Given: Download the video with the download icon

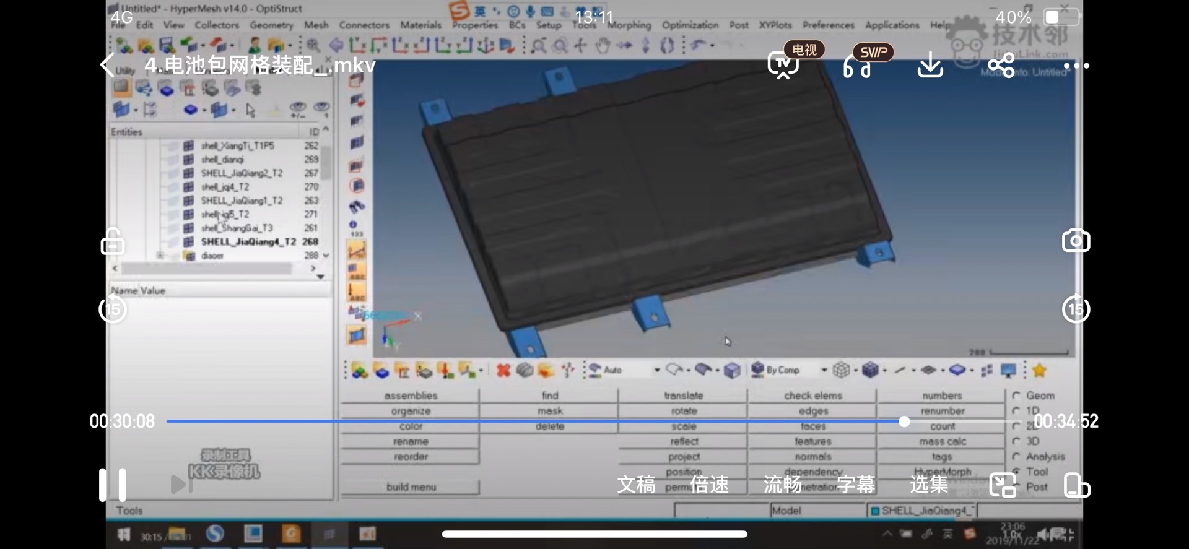Looking at the screenshot, I should point(930,65).
